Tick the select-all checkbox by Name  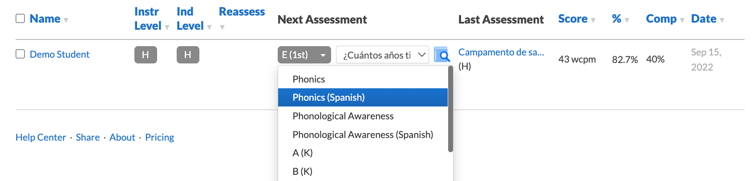20,18
